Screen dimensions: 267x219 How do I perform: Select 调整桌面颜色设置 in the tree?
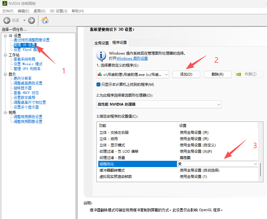pyautogui.click(x=28, y=83)
